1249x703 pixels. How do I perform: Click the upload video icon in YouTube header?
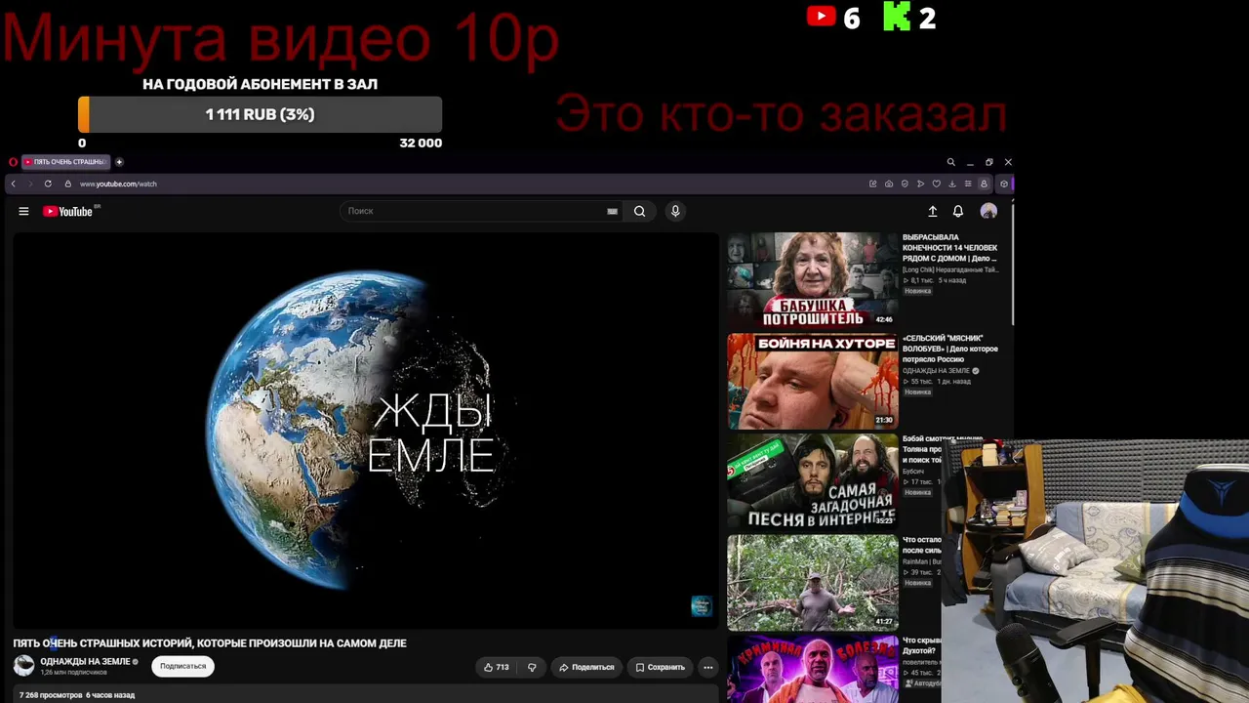click(933, 211)
